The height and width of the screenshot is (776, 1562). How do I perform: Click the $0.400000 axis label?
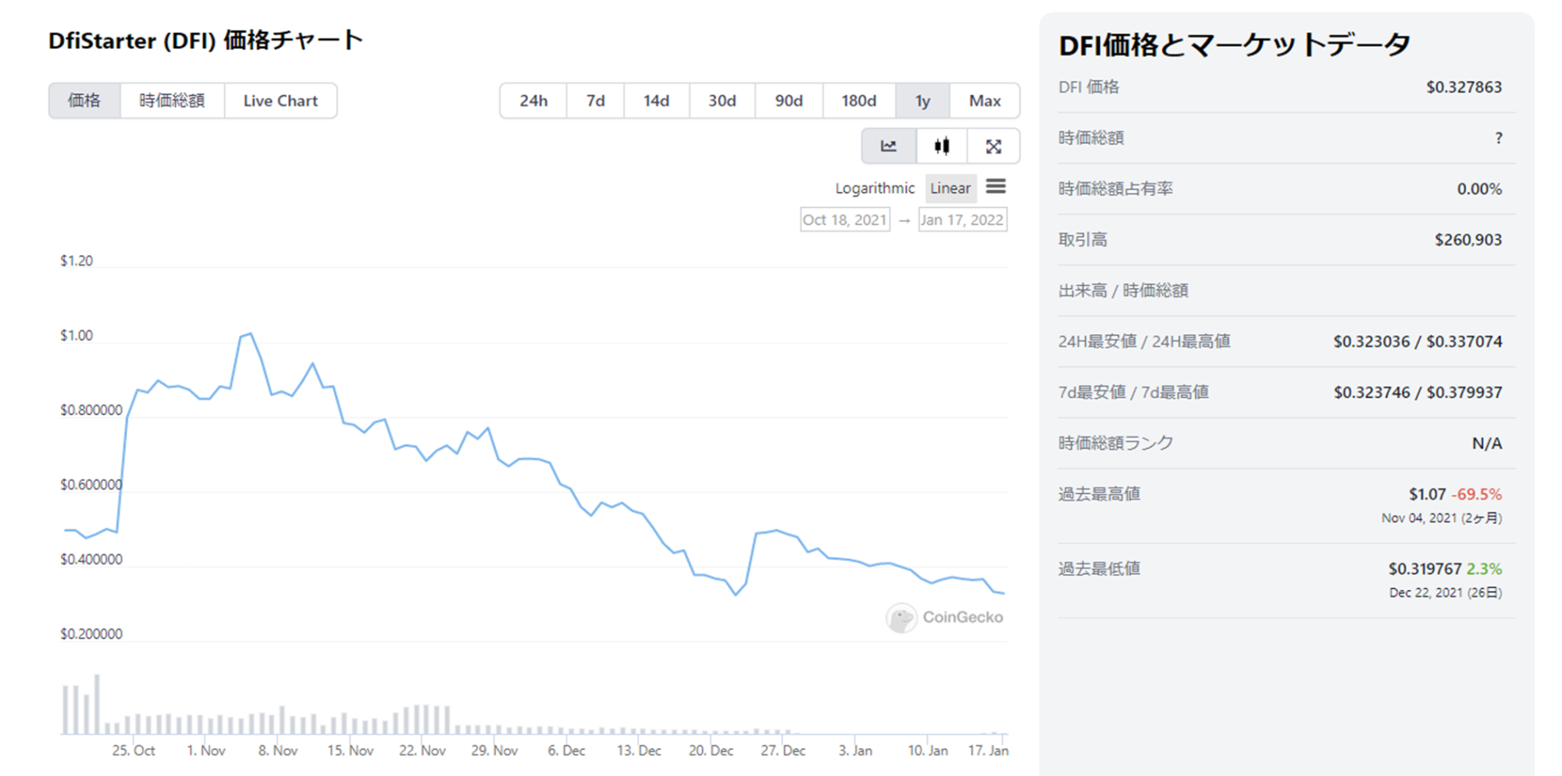(91, 559)
